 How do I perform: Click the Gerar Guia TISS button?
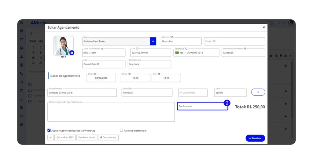[x=65, y=137]
